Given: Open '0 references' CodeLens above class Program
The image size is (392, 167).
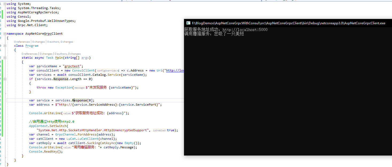Looking at the screenshot, I should click(x=22, y=42).
